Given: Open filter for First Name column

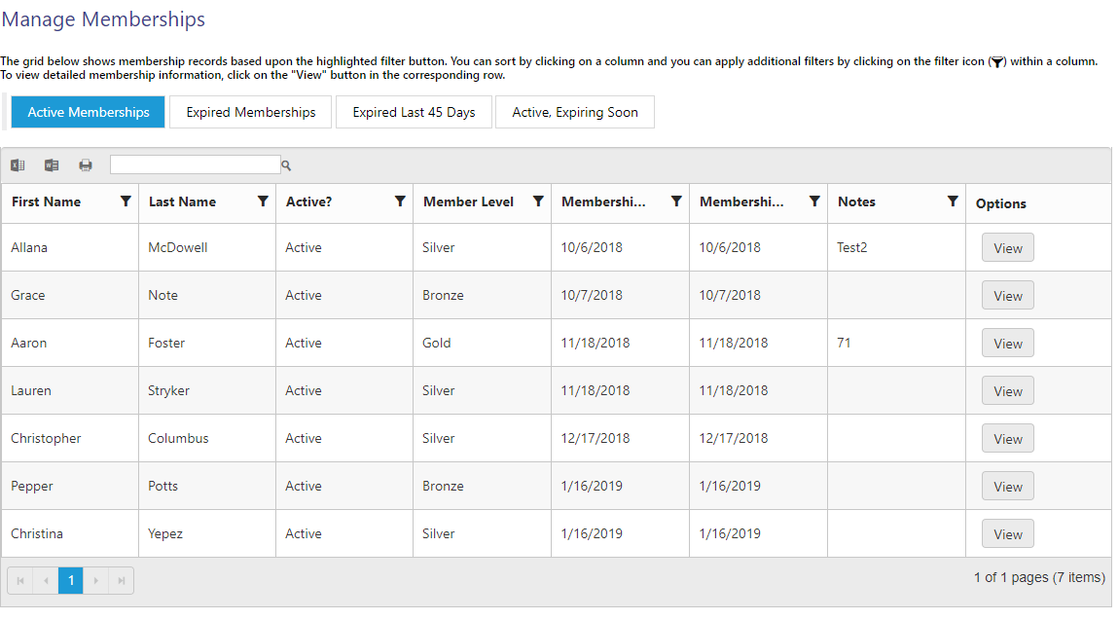Looking at the screenshot, I should 125,201.
